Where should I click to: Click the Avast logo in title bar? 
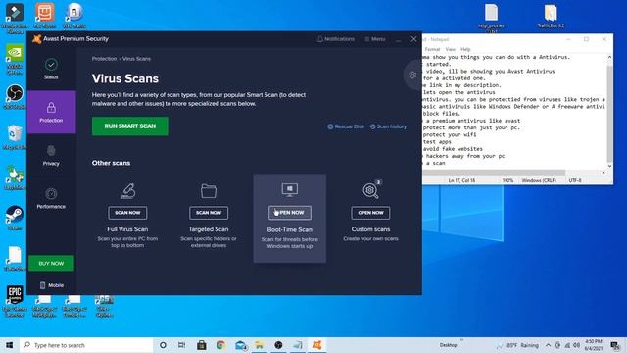(37, 39)
